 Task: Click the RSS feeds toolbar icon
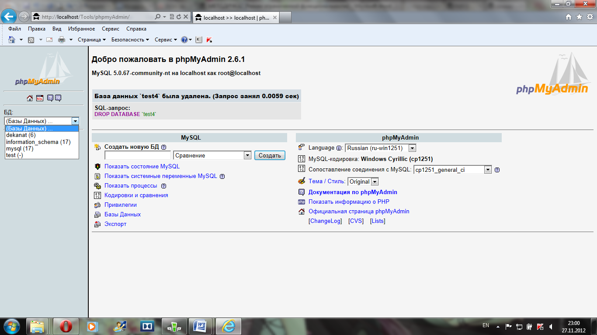point(31,40)
